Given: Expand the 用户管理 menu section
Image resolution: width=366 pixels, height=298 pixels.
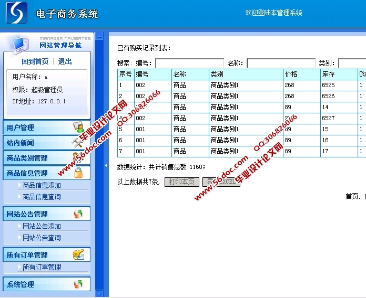Looking at the screenshot, I should tap(20, 127).
